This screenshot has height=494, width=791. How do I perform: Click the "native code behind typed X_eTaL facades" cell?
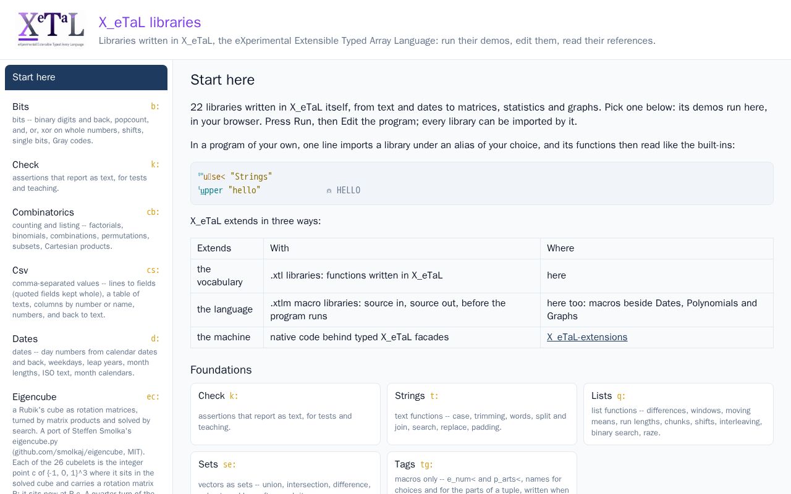pos(402,337)
